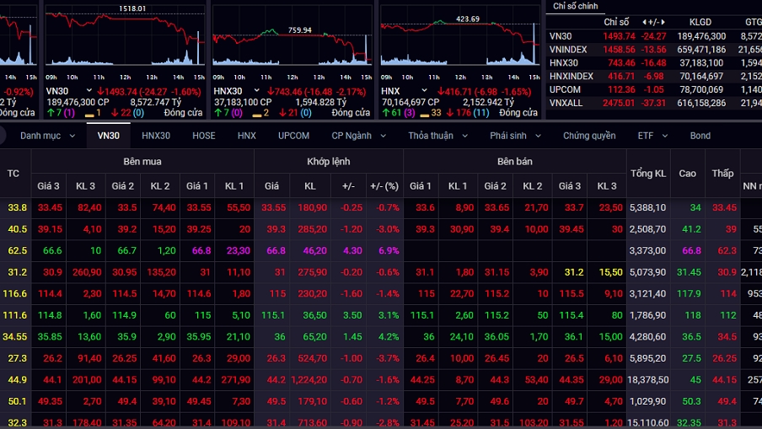The width and height of the screenshot is (762, 429).
Task: Open the Chứng quyền tab
Action: [x=589, y=136]
